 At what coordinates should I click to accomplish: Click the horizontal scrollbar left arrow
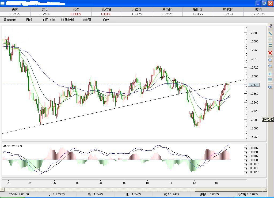pos(2,189)
